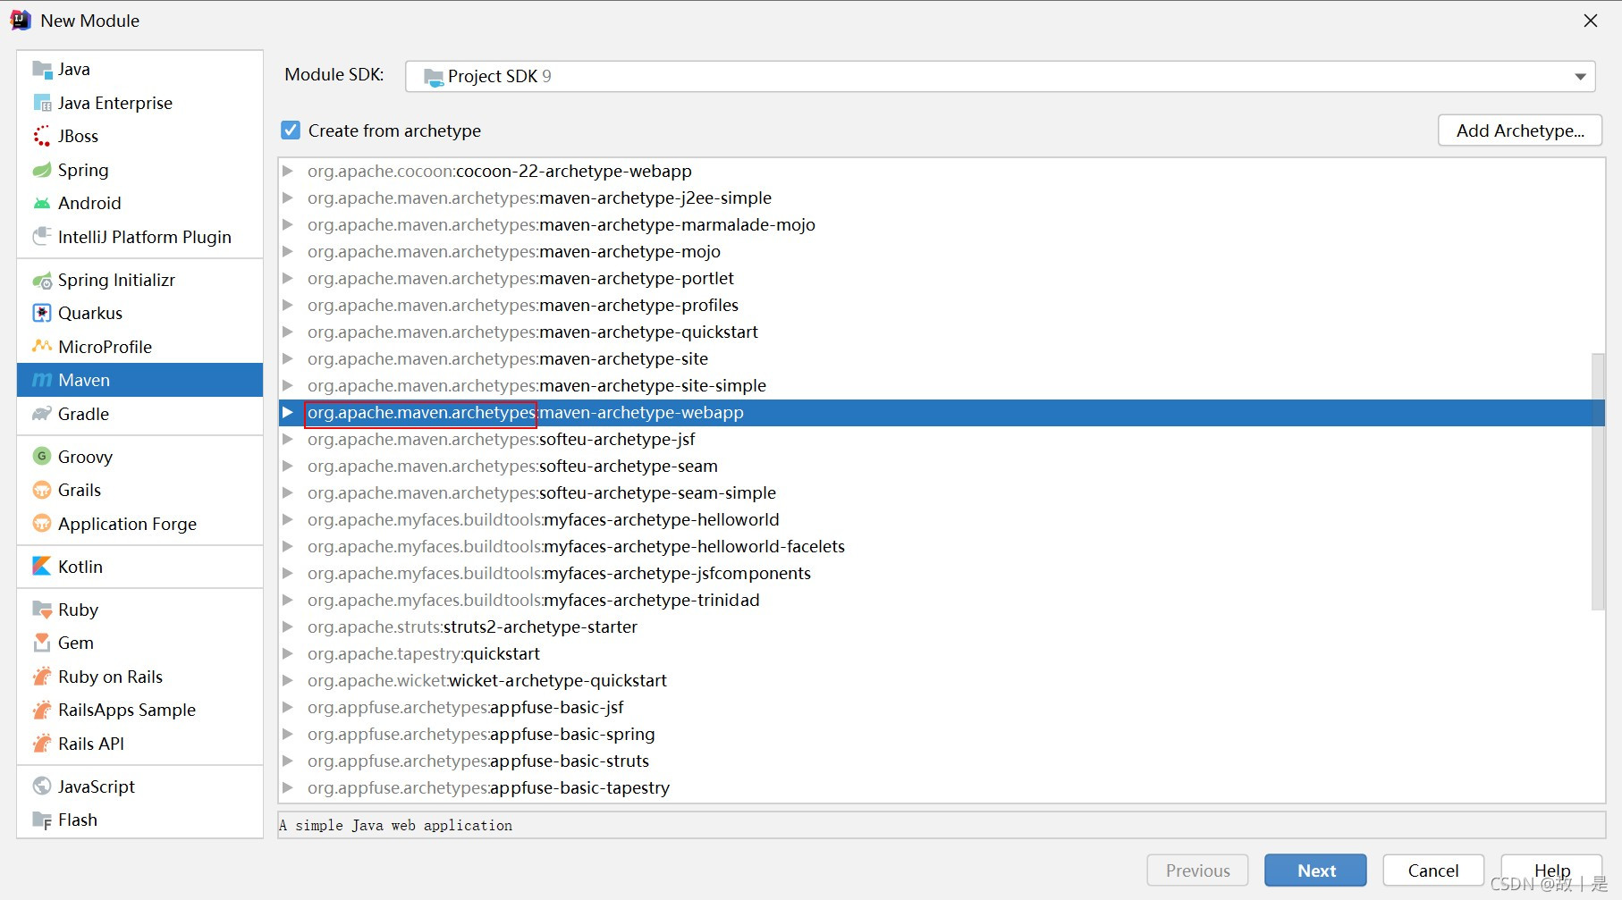Select the Java folder icon
Screen dimensions: 1622x900
[42, 70]
